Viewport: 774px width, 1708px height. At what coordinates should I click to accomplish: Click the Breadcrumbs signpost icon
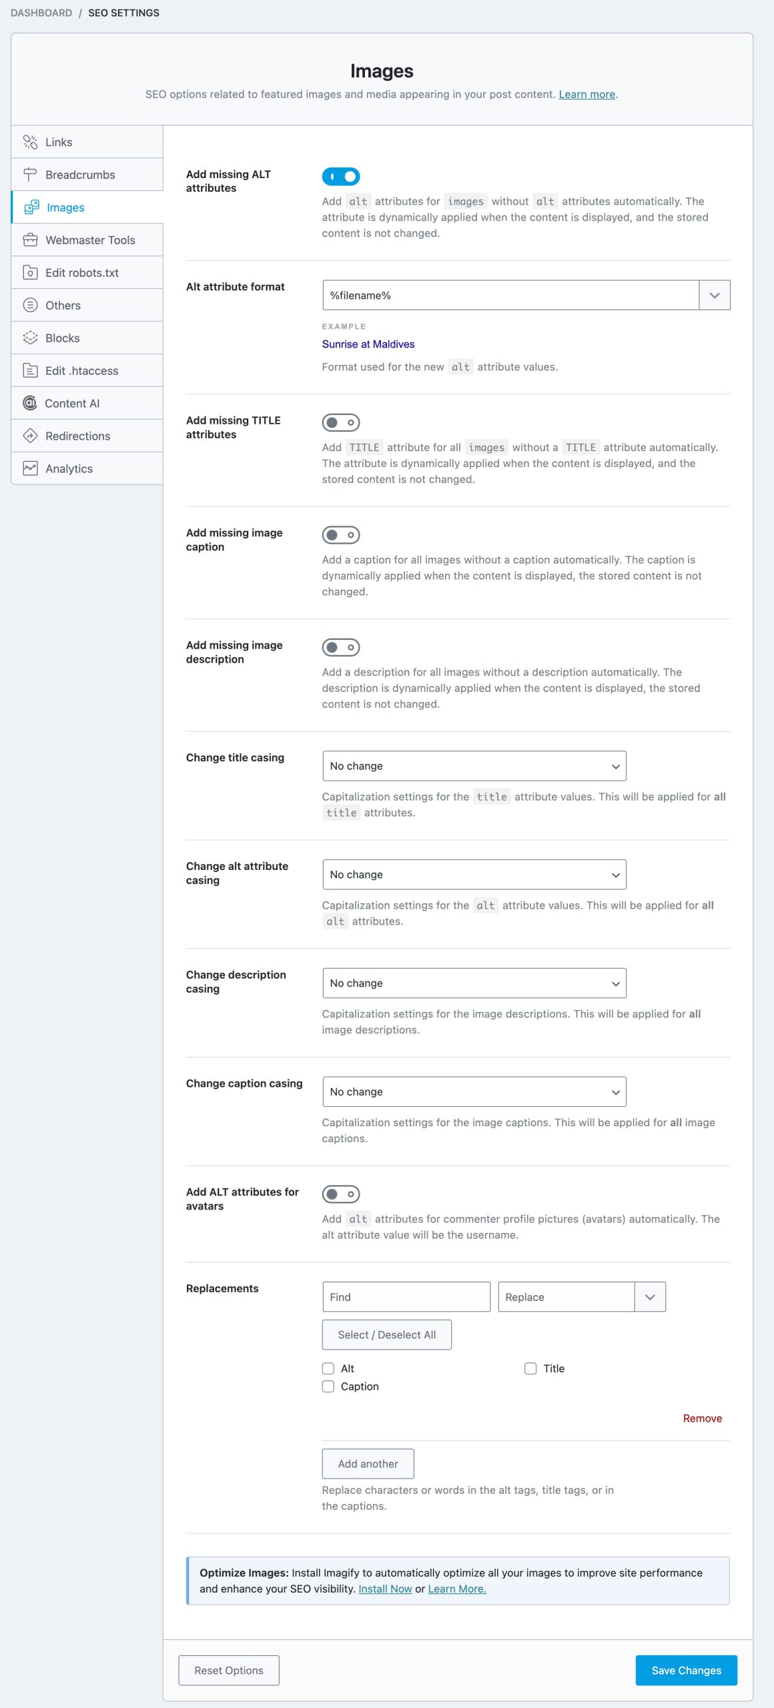coord(30,175)
